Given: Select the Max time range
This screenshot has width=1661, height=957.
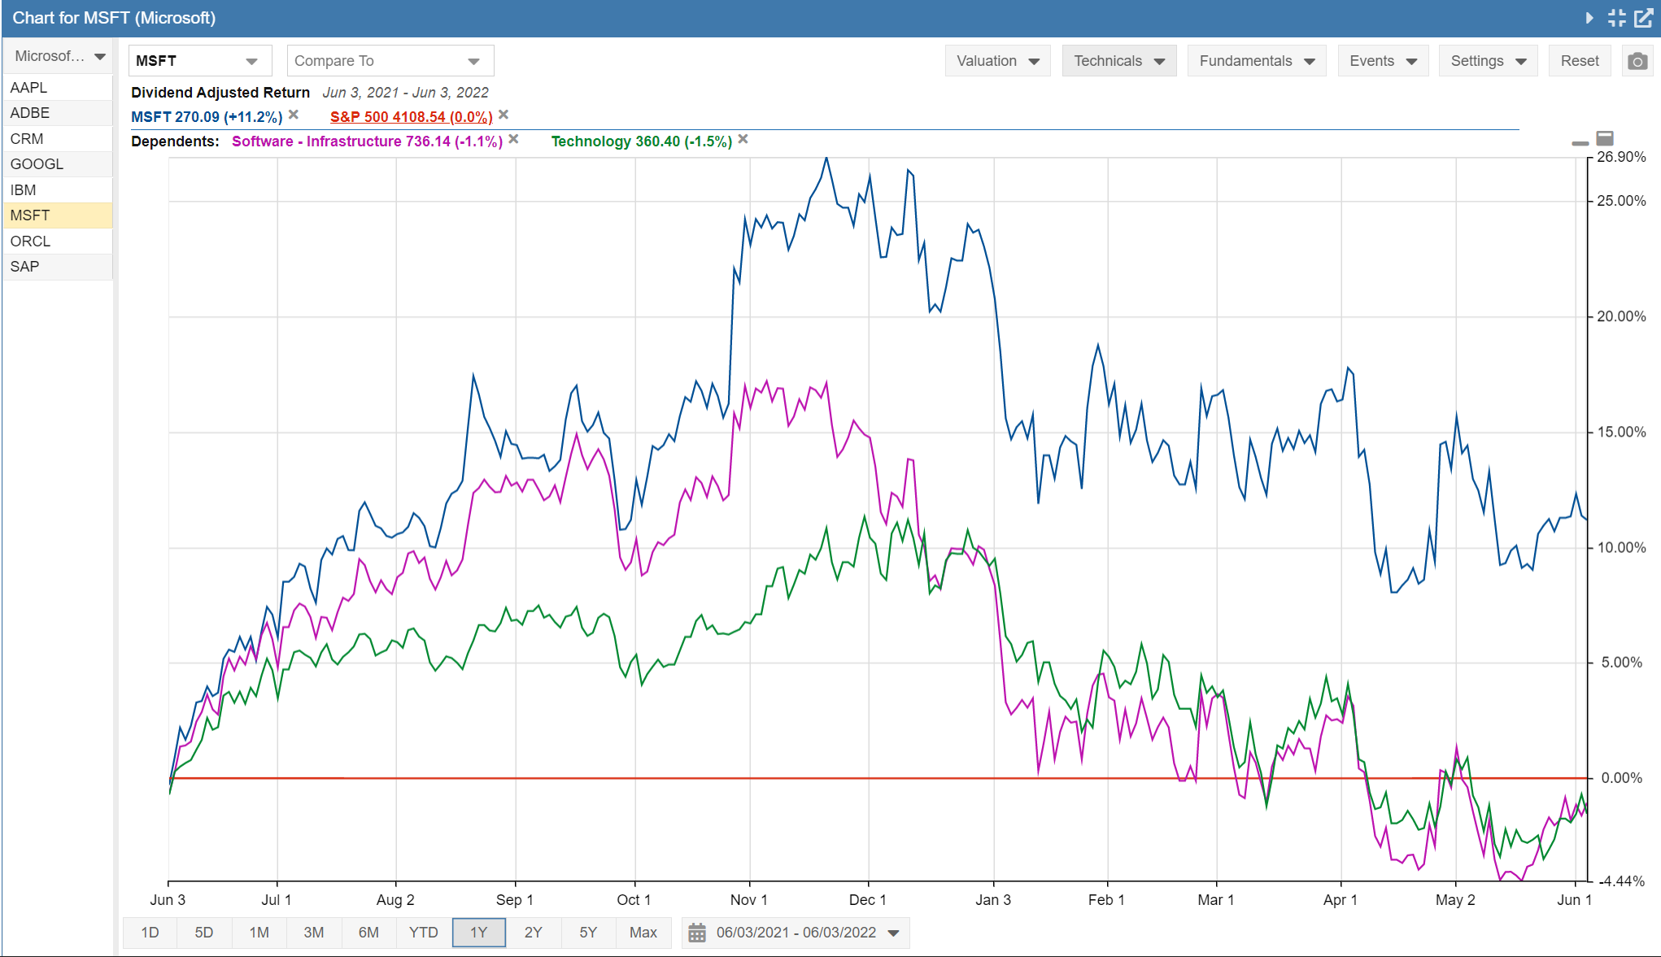Looking at the screenshot, I should (x=643, y=933).
